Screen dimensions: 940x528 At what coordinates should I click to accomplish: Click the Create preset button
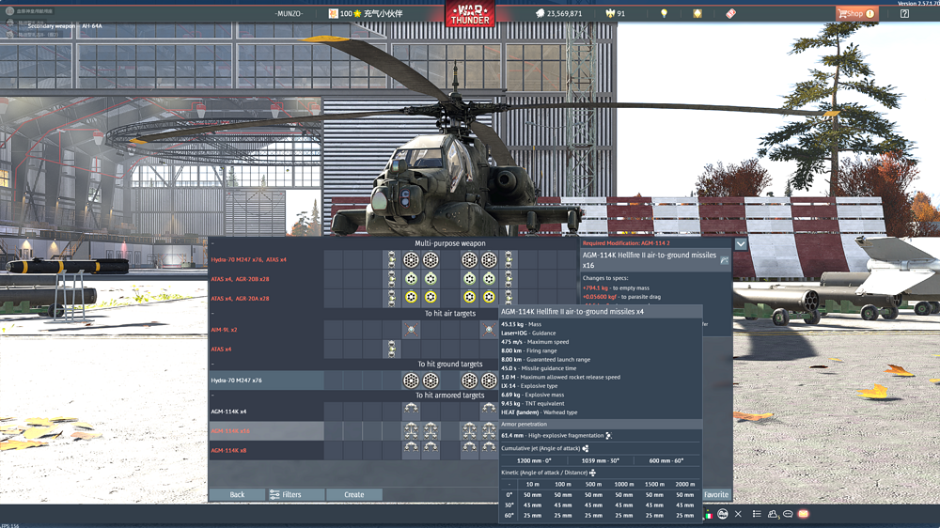point(353,494)
